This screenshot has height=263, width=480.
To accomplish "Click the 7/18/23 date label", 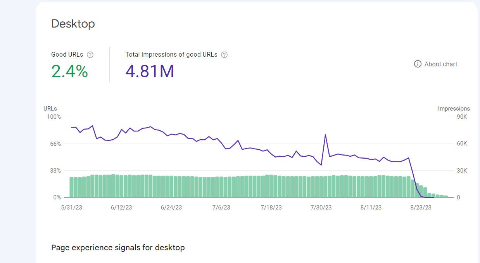I will (x=271, y=208).
